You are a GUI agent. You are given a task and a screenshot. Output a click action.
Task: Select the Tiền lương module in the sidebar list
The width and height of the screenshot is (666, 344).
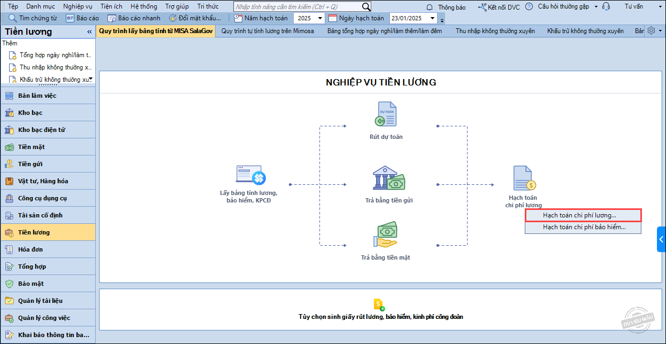pos(48,232)
